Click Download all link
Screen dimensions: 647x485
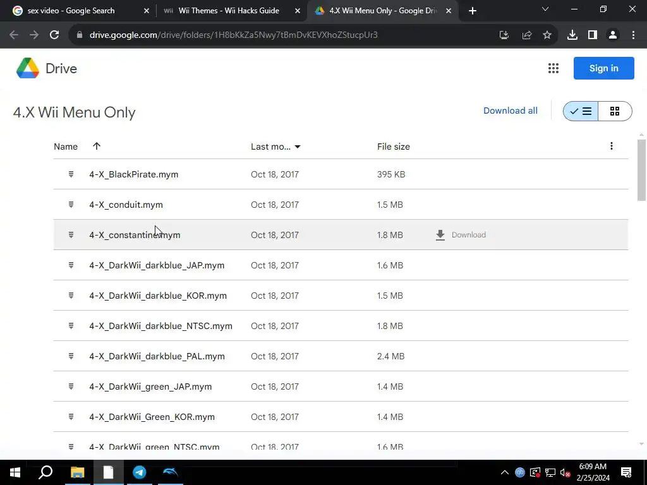(511, 111)
